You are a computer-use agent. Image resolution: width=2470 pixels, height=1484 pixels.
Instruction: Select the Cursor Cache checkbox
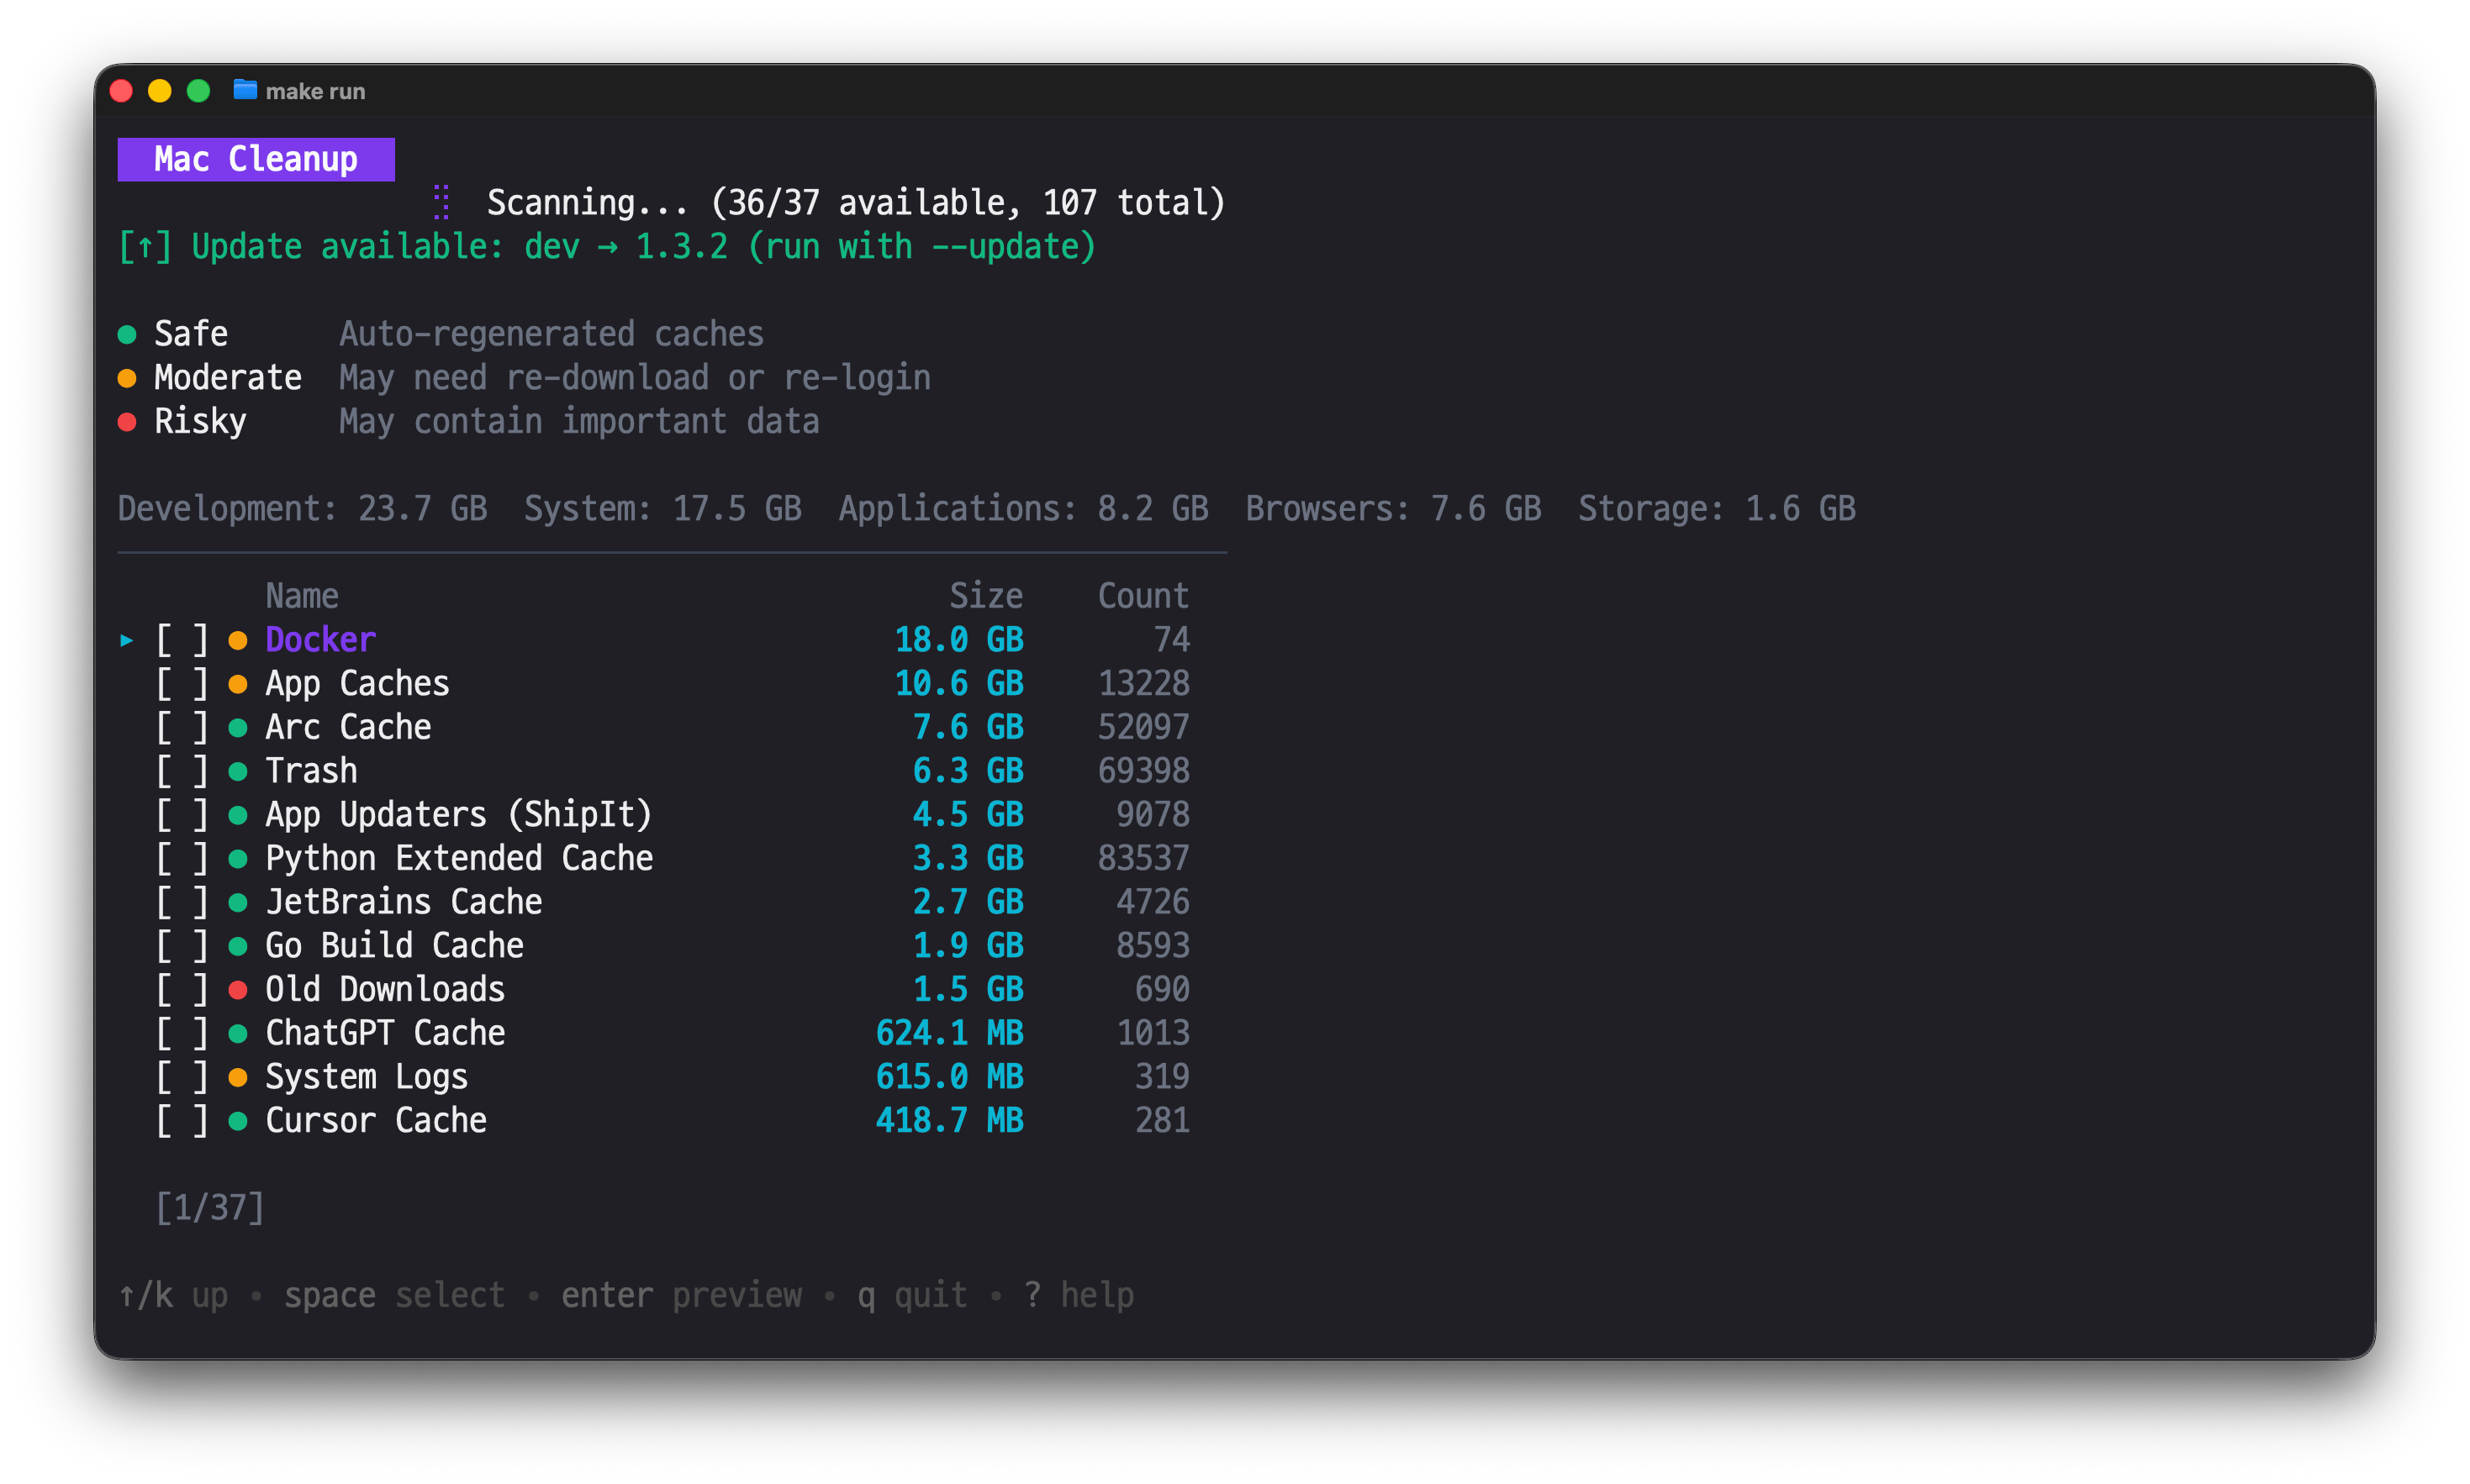click(182, 1121)
